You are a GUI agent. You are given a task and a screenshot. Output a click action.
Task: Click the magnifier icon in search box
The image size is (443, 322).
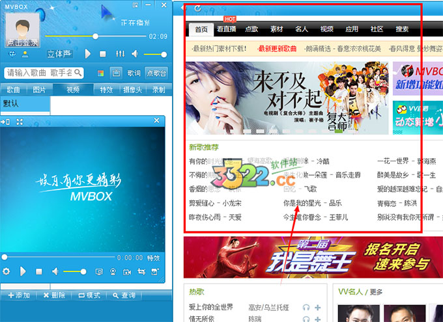click(78, 73)
